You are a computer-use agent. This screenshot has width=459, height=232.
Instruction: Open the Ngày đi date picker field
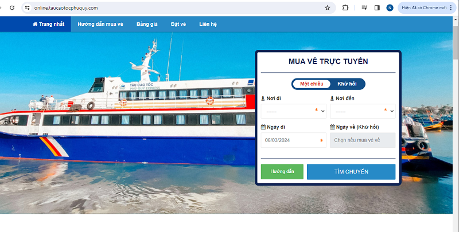coord(293,140)
